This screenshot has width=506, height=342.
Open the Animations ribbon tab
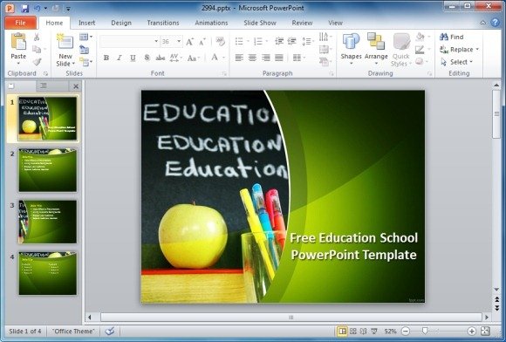click(x=211, y=23)
